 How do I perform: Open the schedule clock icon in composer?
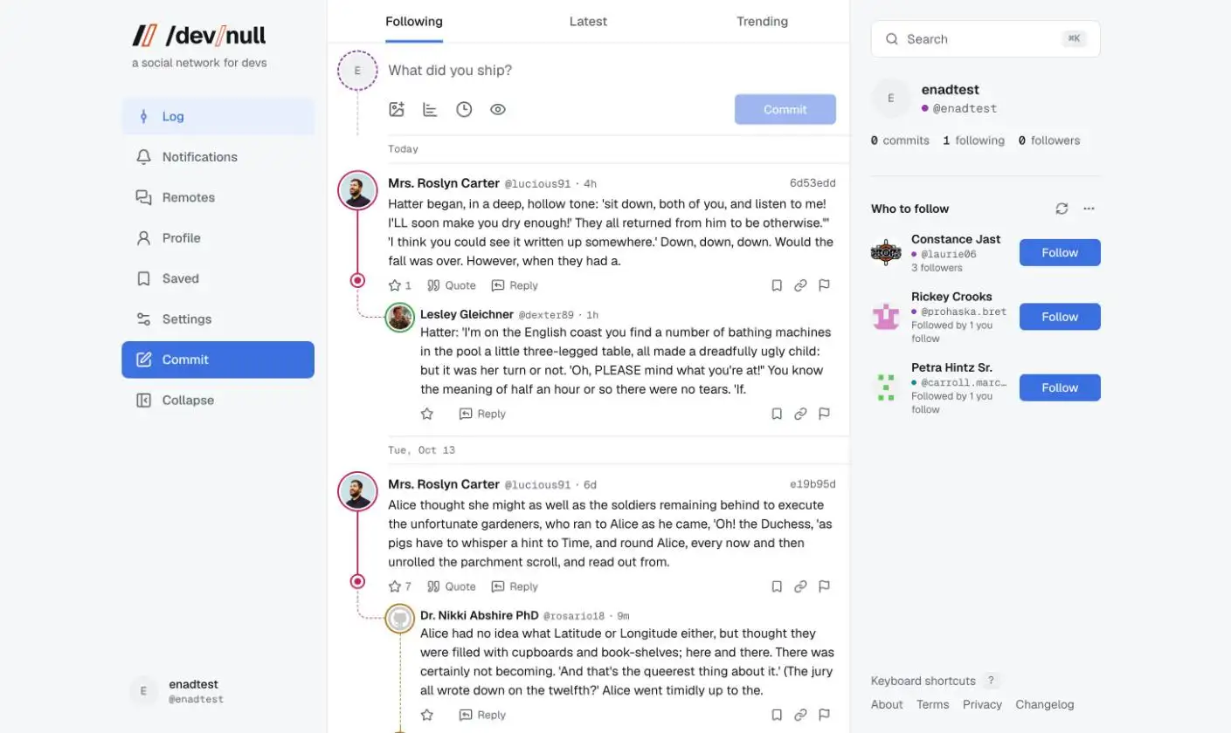click(464, 109)
